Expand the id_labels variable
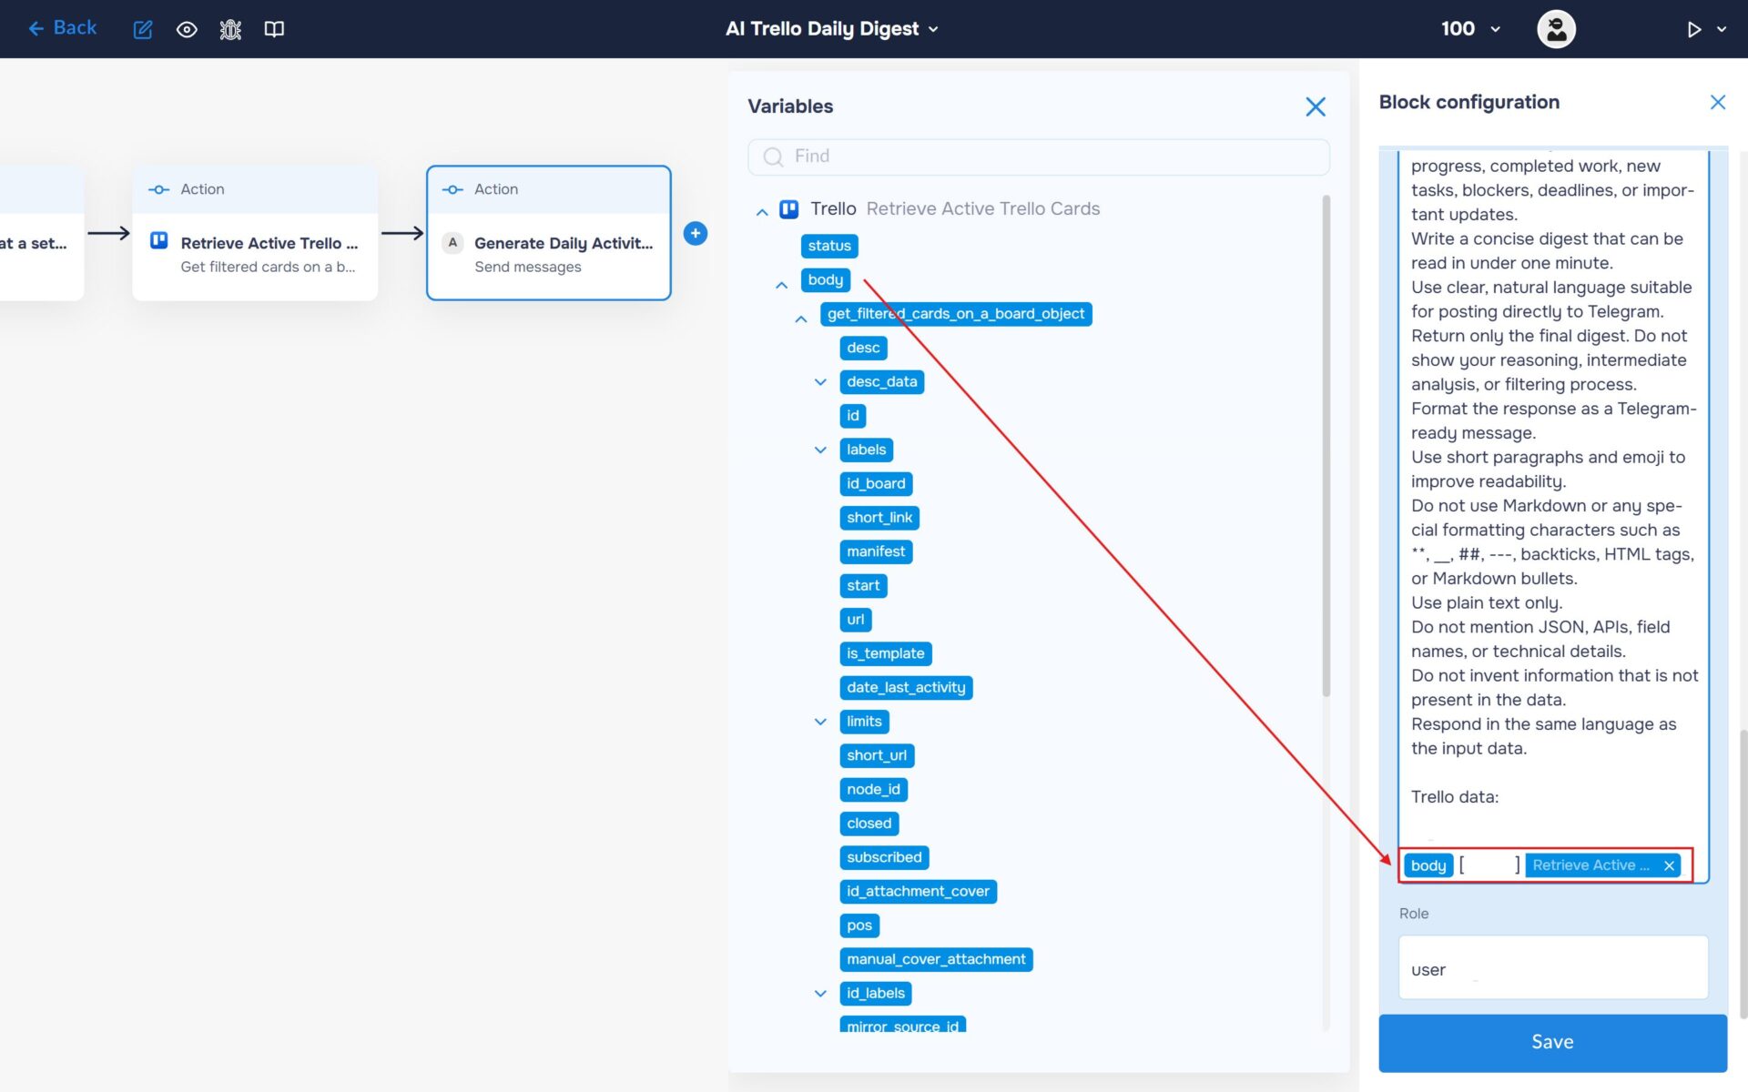The height and width of the screenshot is (1092, 1748). tap(820, 994)
